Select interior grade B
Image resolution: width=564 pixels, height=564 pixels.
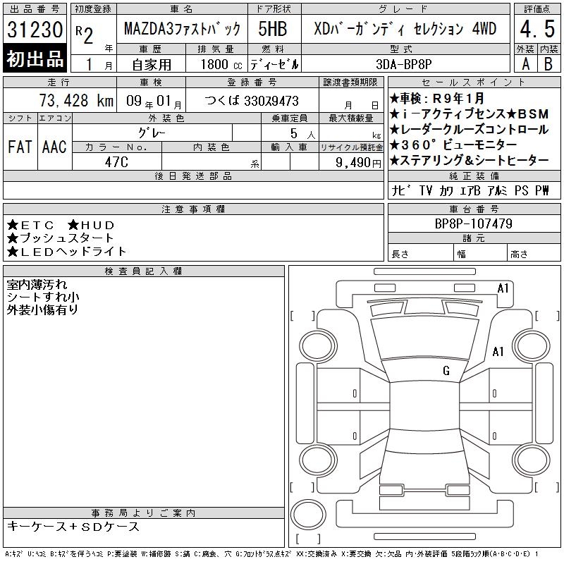pos(548,64)
